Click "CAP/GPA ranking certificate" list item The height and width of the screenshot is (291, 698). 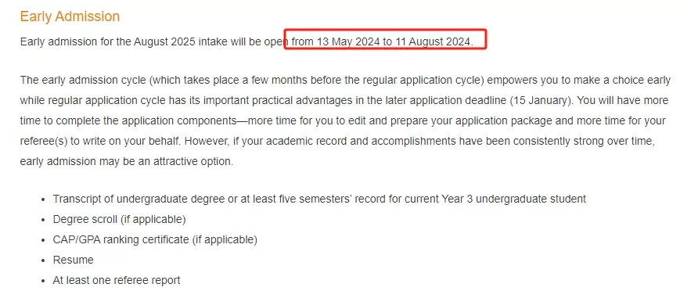pos(155,240)
